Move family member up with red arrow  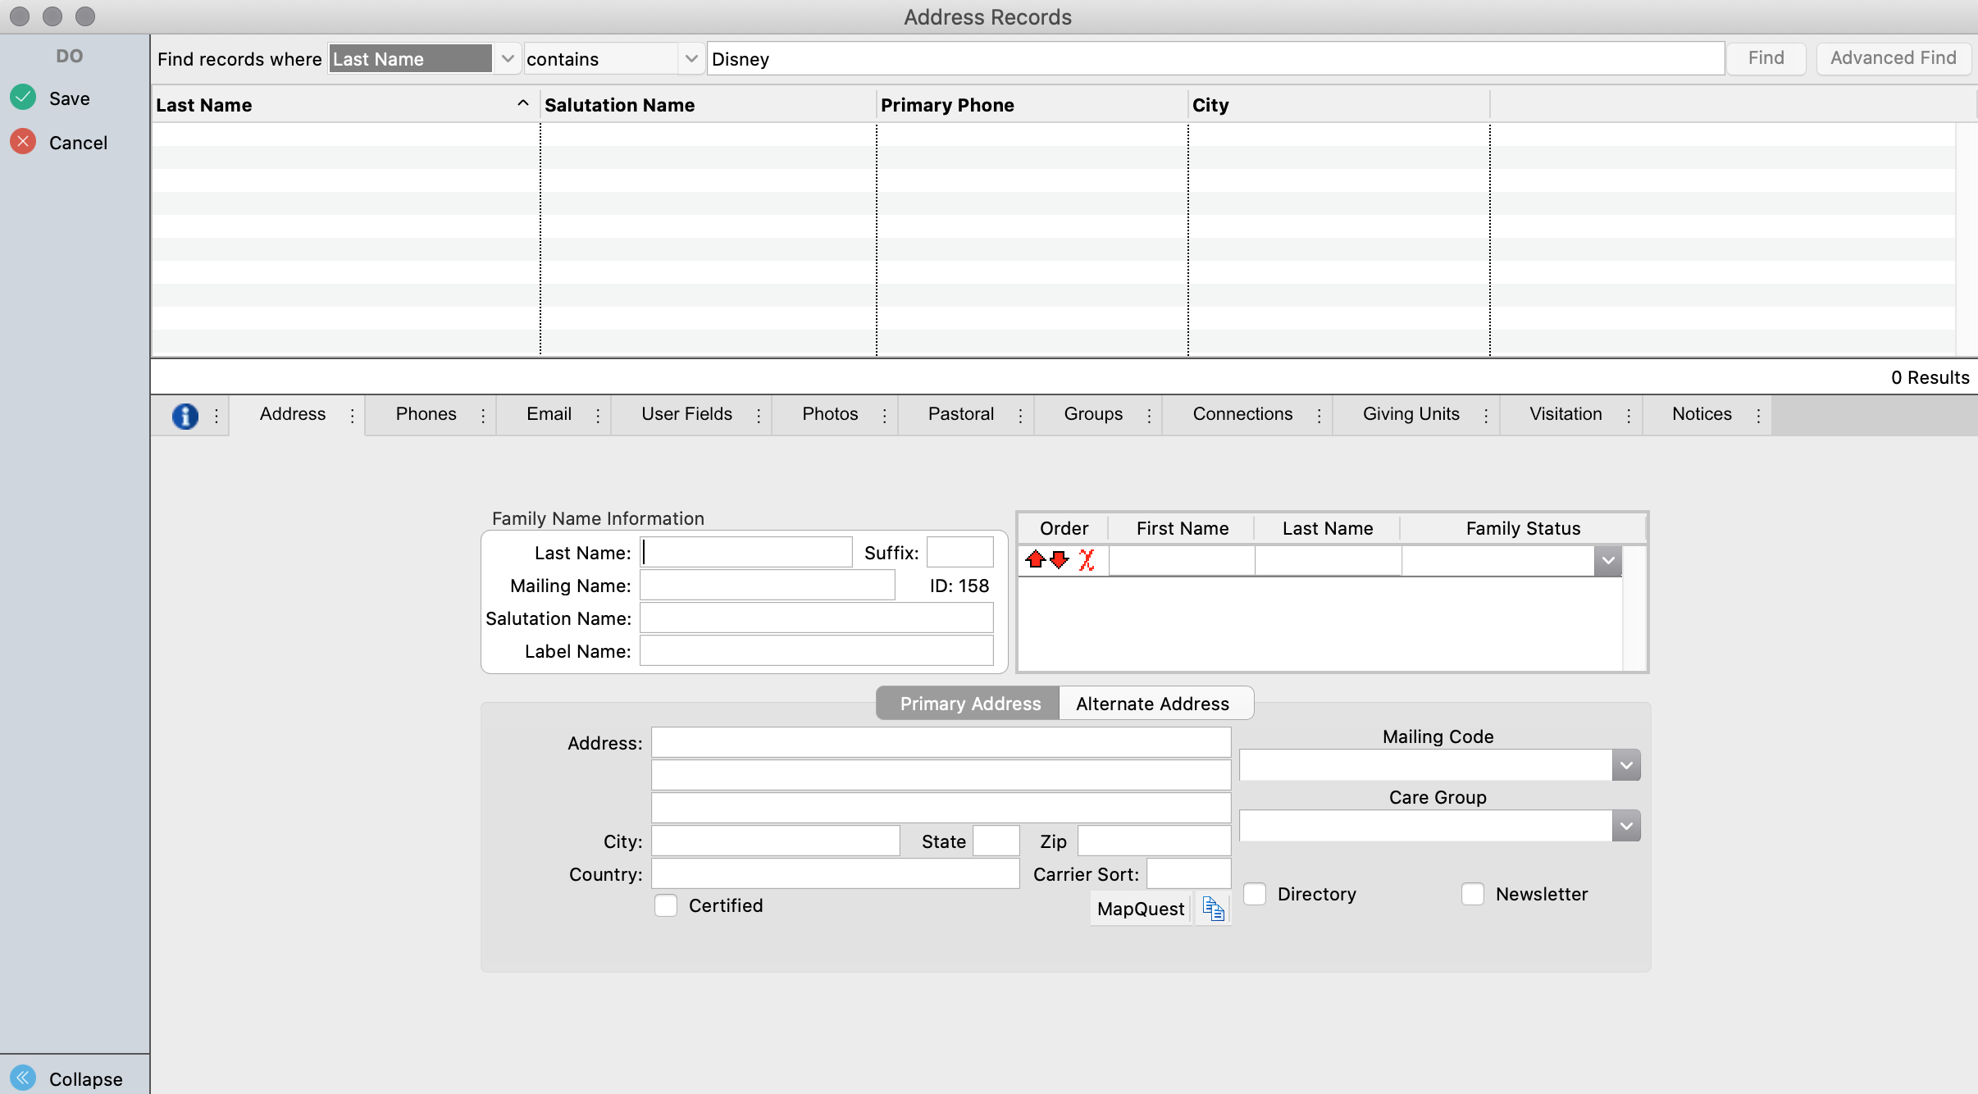[1035, 560]
